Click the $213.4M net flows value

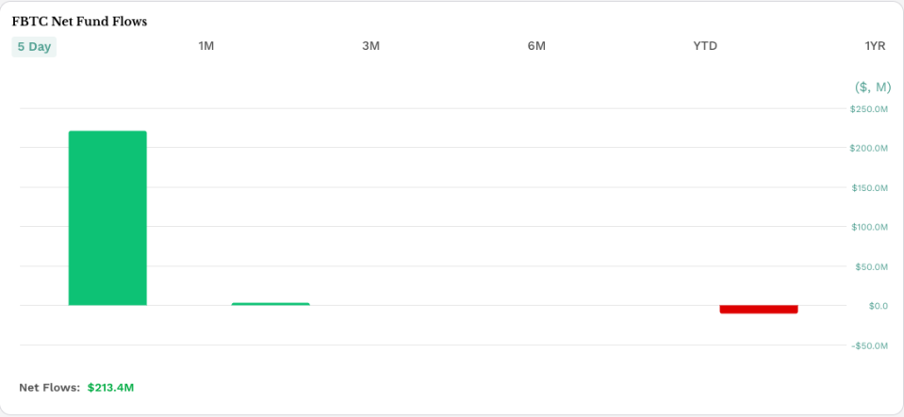(x=111, y=387)
